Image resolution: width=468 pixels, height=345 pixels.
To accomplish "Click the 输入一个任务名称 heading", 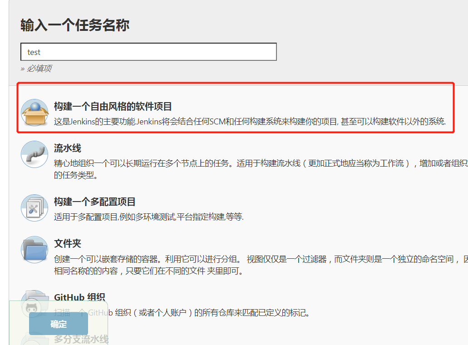I will (x=75, y=25).
